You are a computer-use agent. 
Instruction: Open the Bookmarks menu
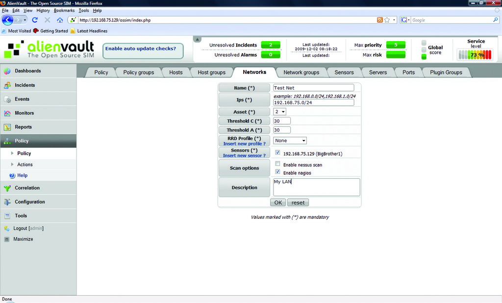tap(64, 10)
